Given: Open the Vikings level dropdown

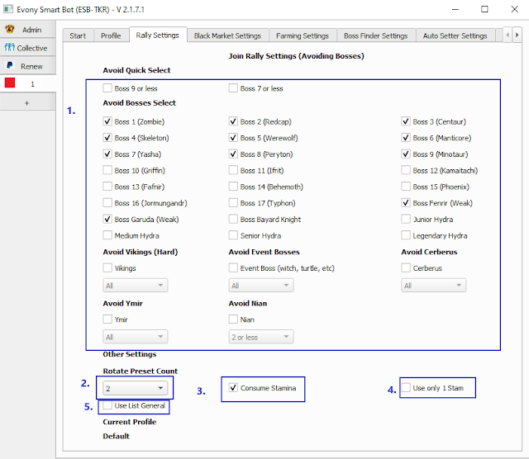Looking at the screenshot, I should coord(135,286).
